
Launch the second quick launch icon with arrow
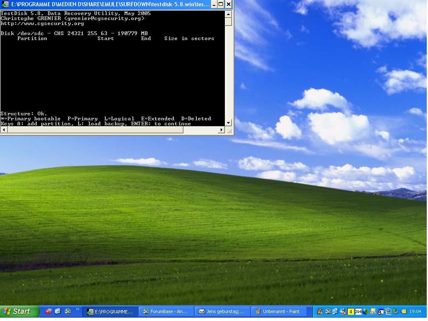point(58,311)
